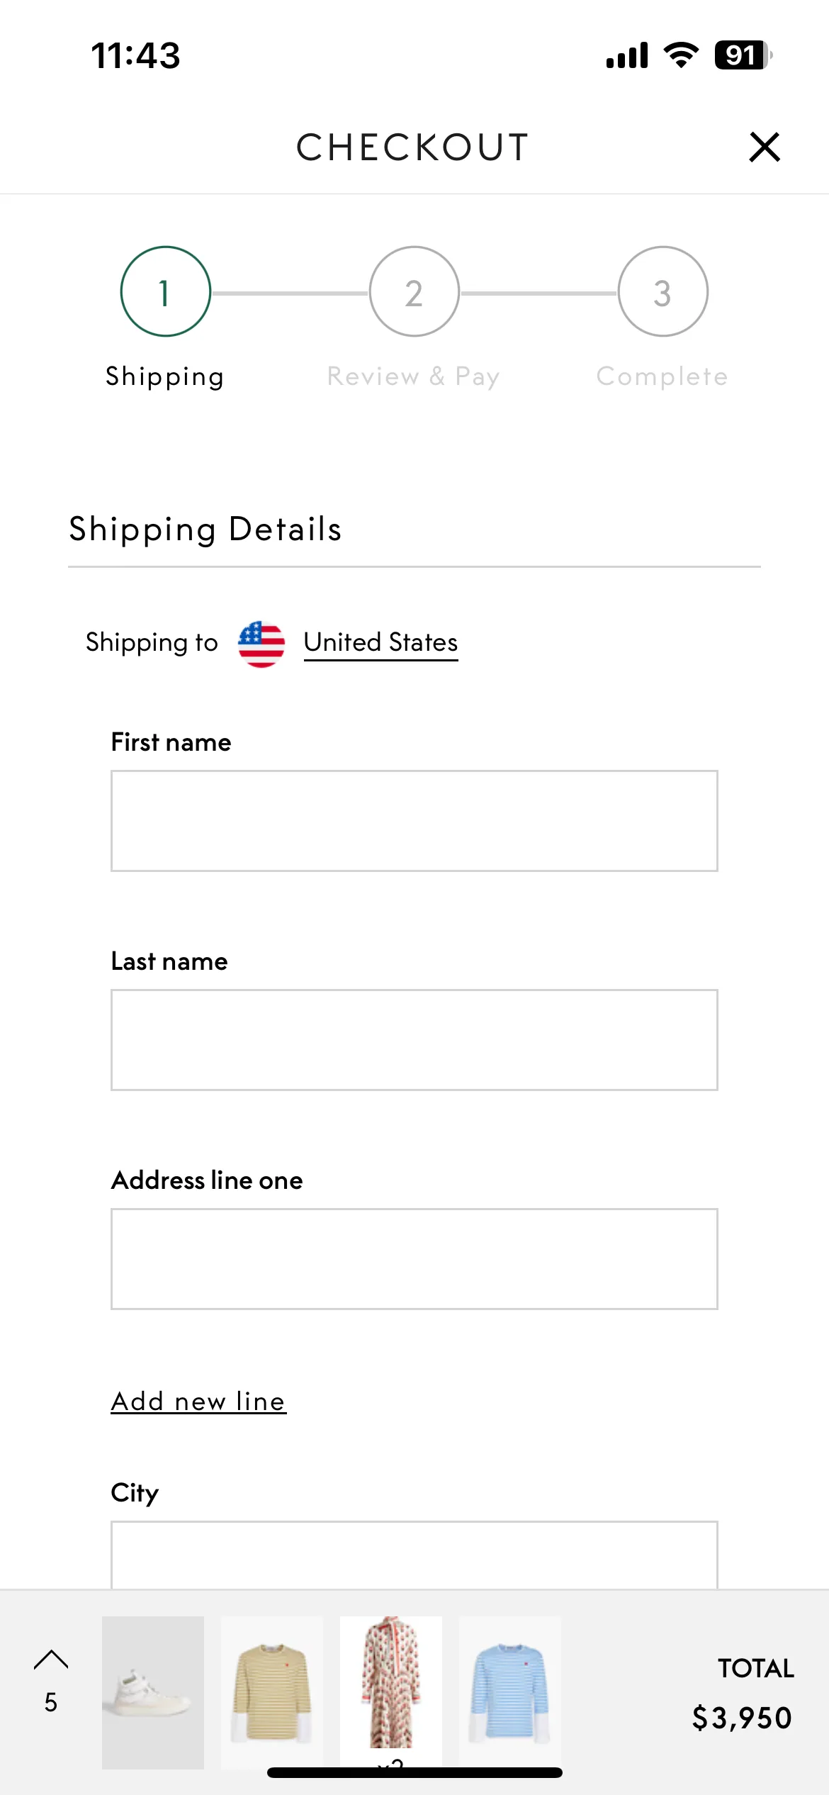Go to step 2 Review & Pay circle
The width and height of the screenshot is (829, 1795).
(x=414, y=291)
